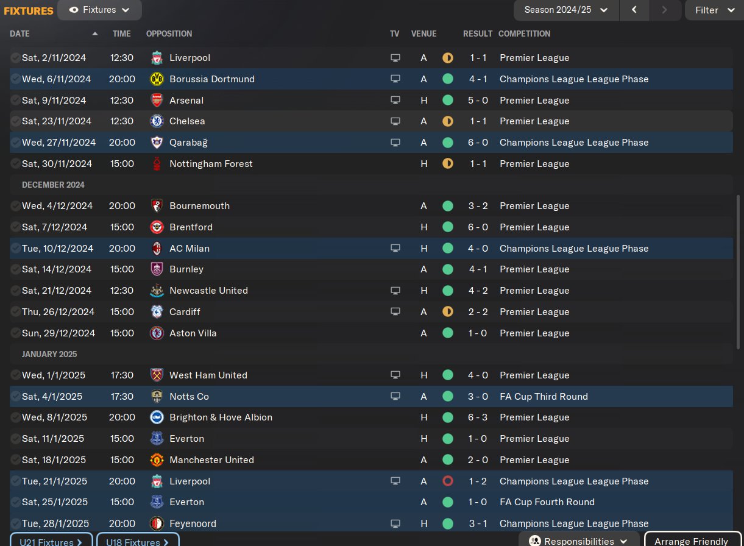Sort fixtures by the Date column header
Screen dimensions: 744x546
(20, 34)
